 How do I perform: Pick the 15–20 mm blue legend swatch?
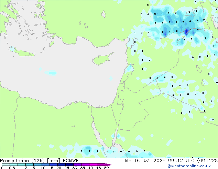click(x=53, y=165)
